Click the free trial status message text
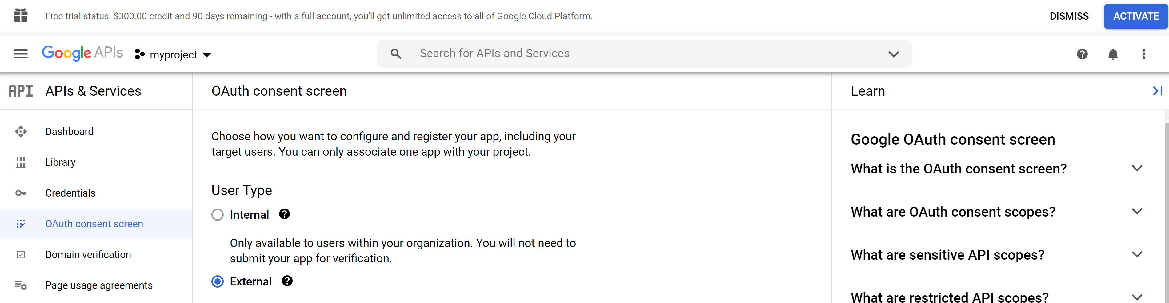Viewport: 1169px width, 303px height. [318, 16]
